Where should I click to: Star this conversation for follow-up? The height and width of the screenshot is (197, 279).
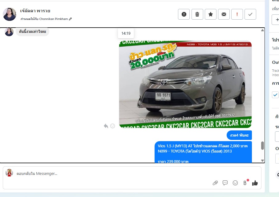pos(211,14)
